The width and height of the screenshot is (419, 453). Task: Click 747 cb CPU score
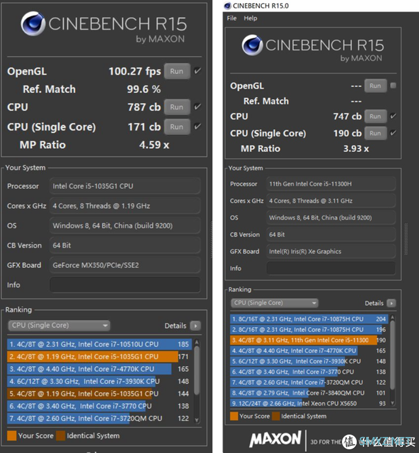(348, 116)
